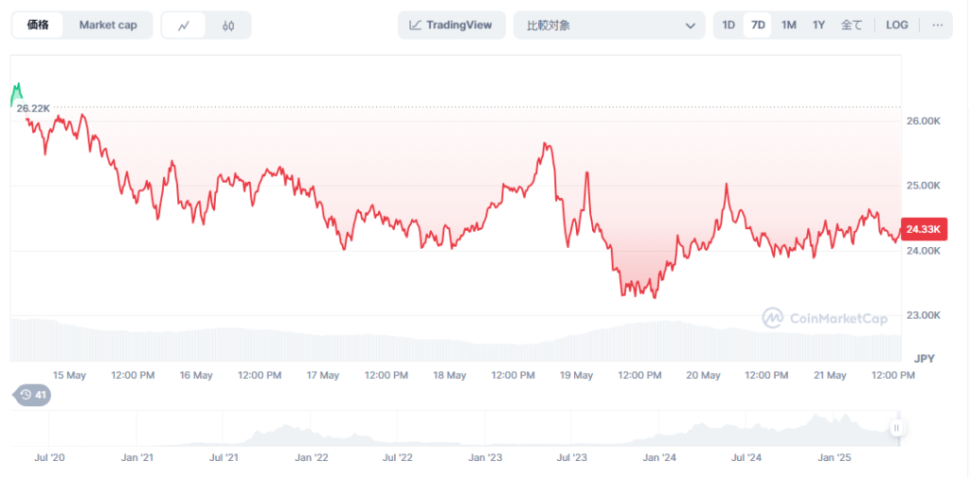Click the chevron arrow in 比較対象 box

tap(690, 26)
